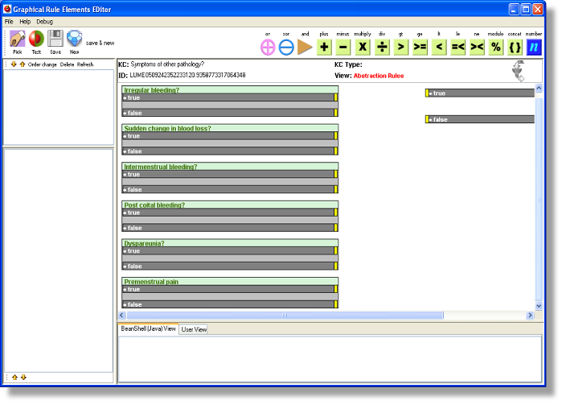The height and width of the screenshot is (405, 562).
Task: Click the Test toolbar icon
Action: click(36, 39)
